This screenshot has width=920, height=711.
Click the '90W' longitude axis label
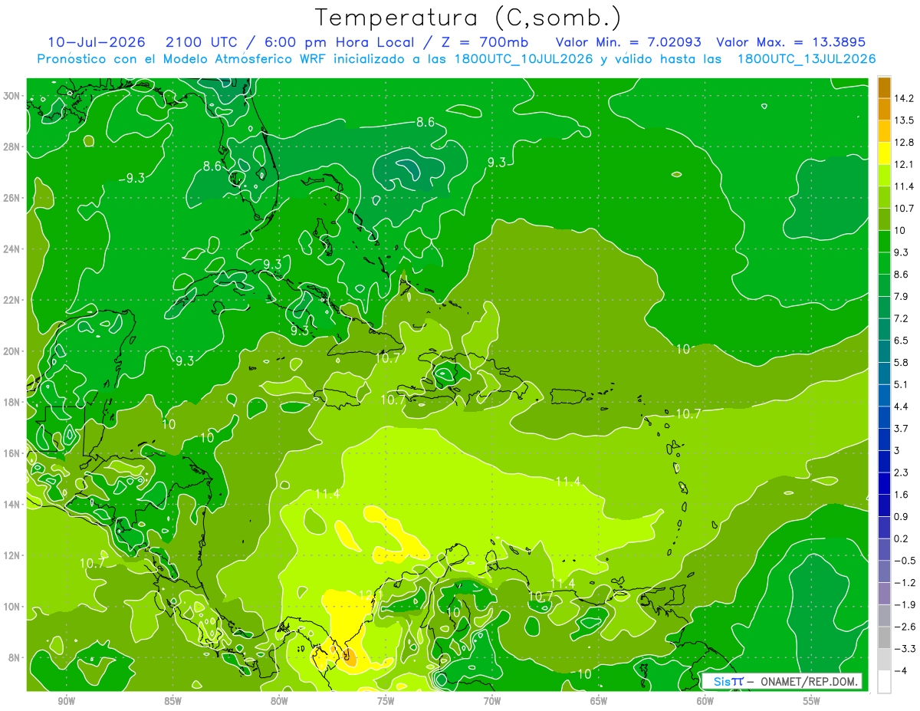click(x=66, y=701)
